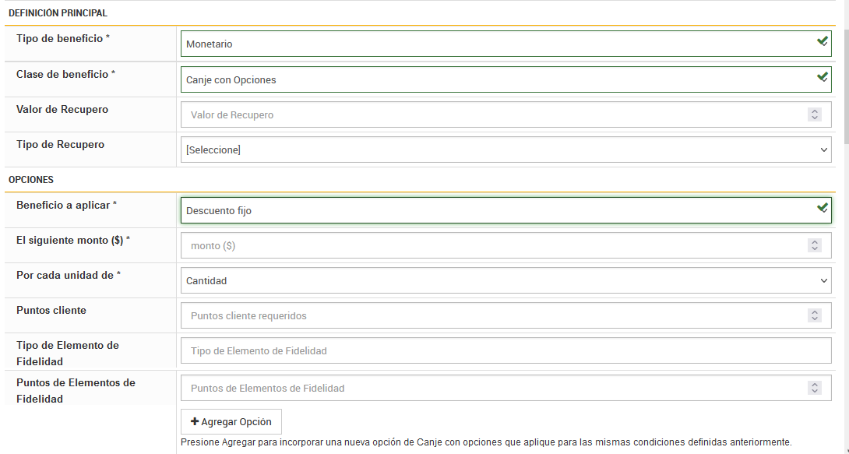Focus the Puntos cliente requeridos field

click(491, 315)
